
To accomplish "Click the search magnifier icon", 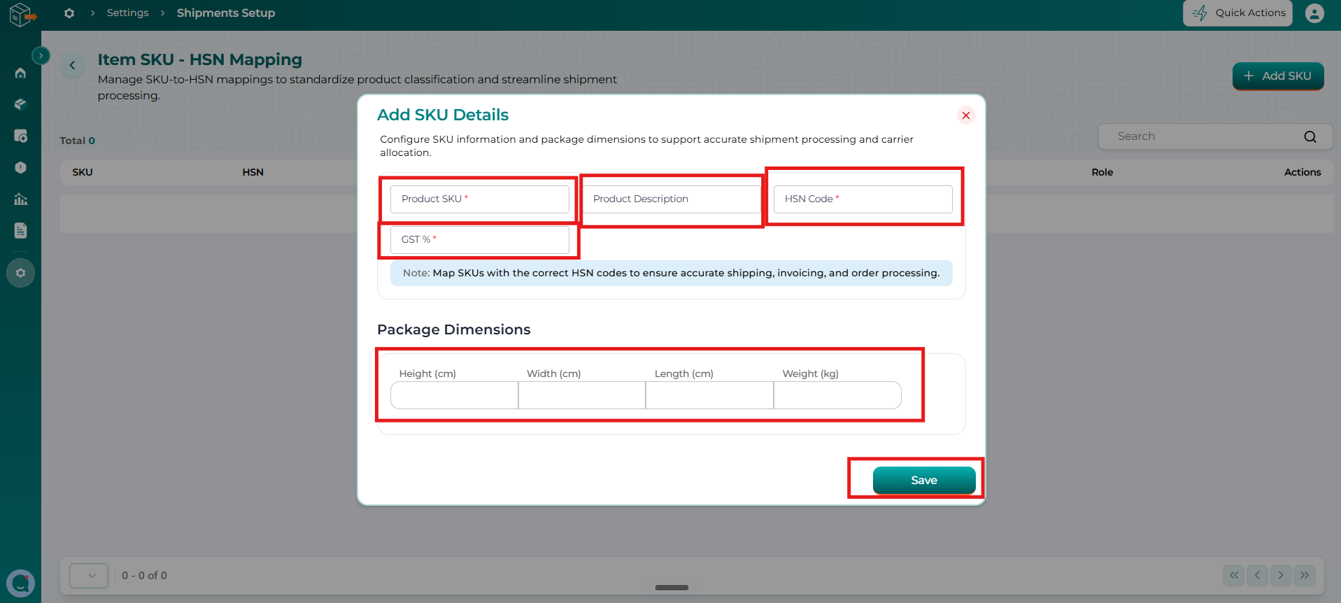I will (1310, 136).
